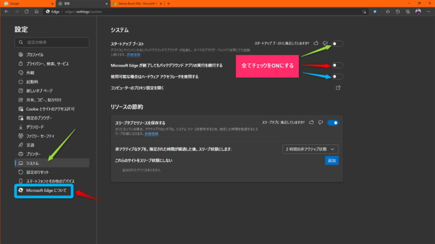Open the Favorites list icon
435x244 pixels.
click(x=387, y=11)
